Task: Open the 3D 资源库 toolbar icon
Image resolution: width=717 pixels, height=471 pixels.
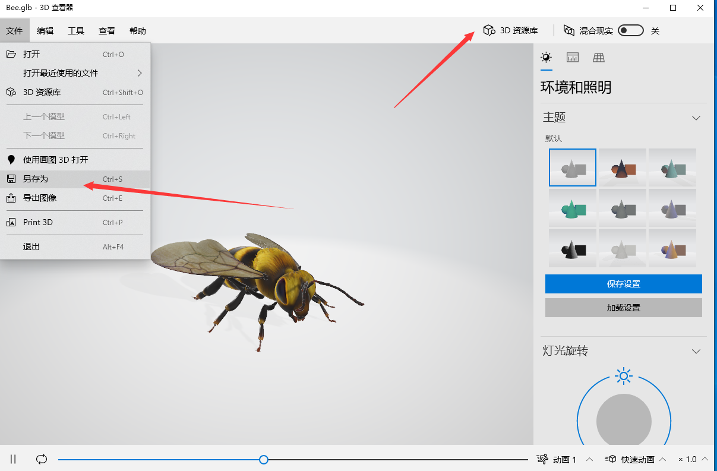Action: point(489,30)
